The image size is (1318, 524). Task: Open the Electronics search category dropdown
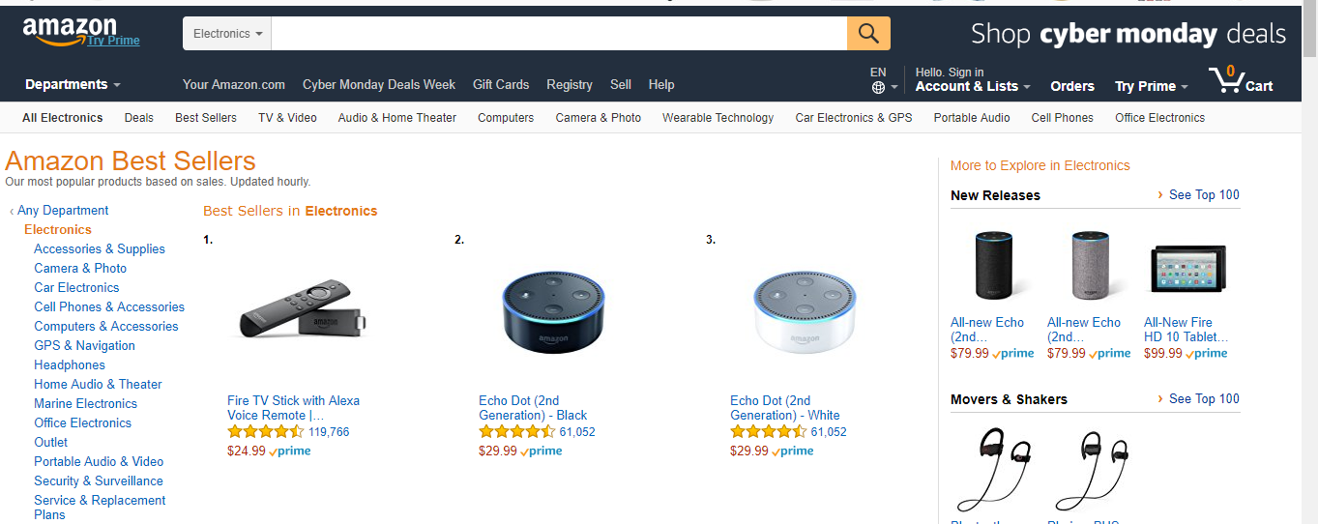(x=227, y=34)
